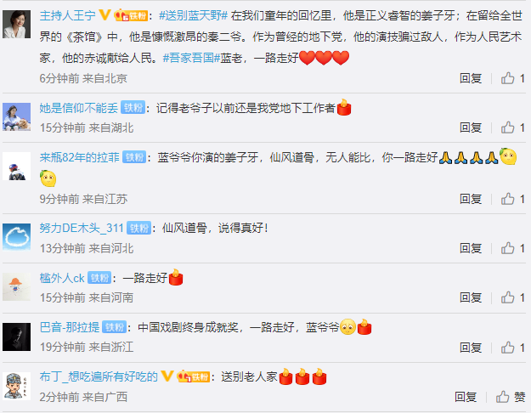Screen dimensions: 531x413
Task: Like 巴音-那拉提's comment with thumbs-up
Action: tap(507, 348)
